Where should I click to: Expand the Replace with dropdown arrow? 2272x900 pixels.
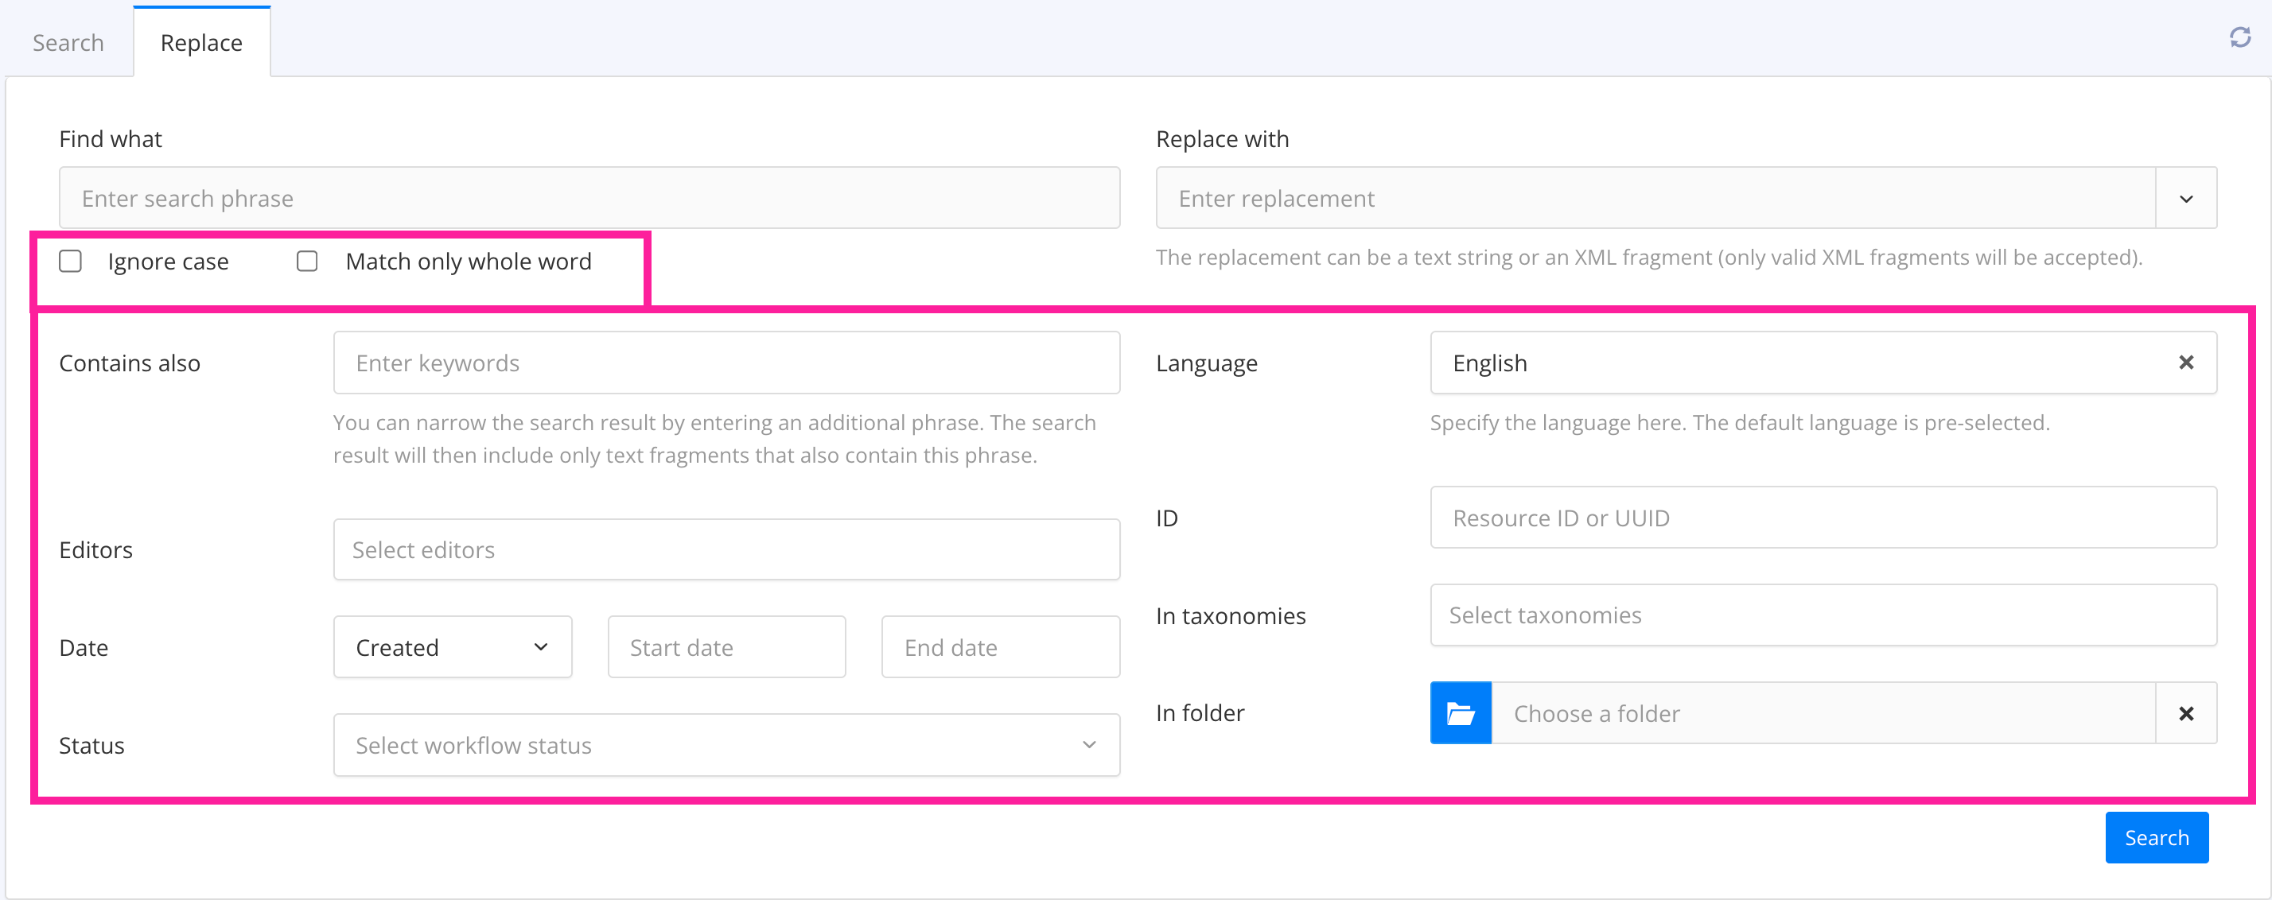tap(2185, 198)
